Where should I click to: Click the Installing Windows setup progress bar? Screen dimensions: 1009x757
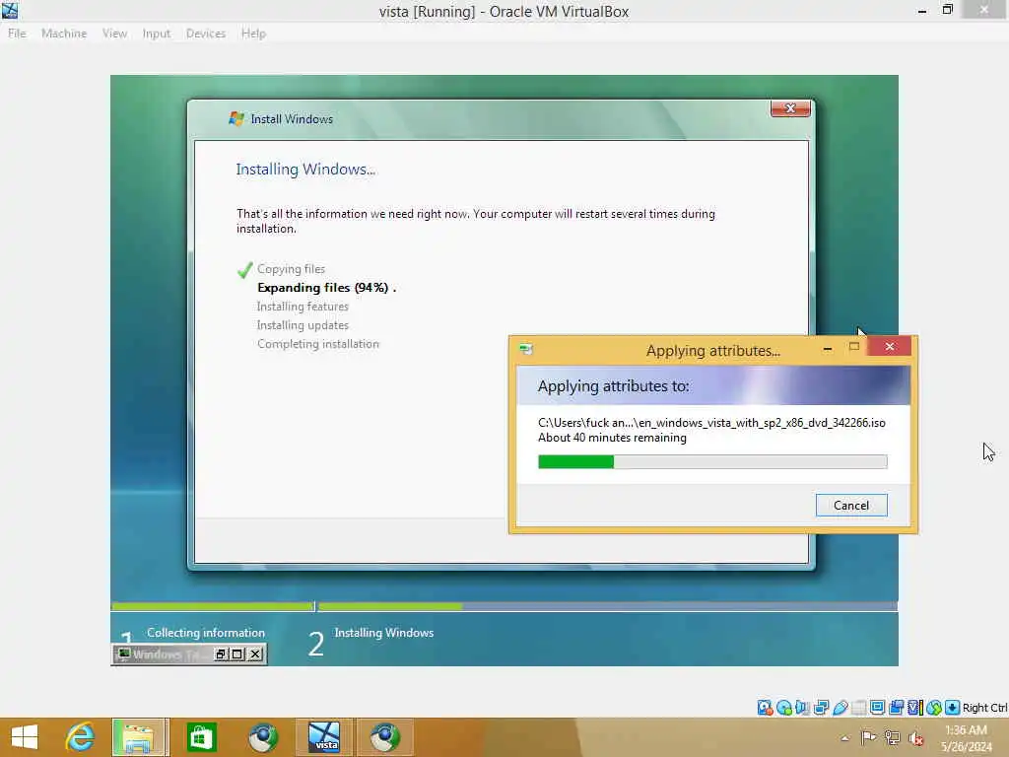tap(607, 606)
